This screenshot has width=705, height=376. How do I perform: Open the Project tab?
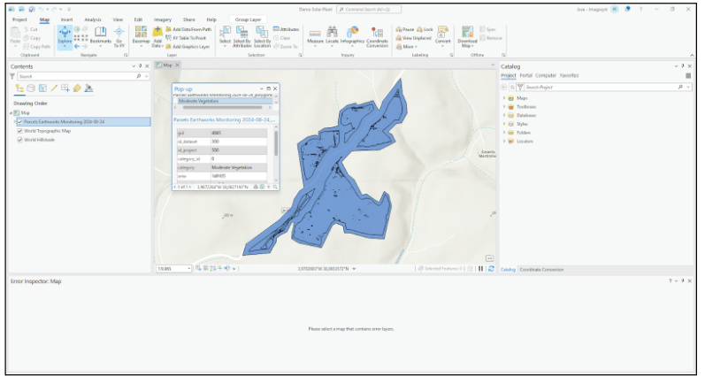pyautogui.click(x=19, y=19)
